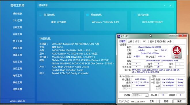Click the 二级 cache value 2 x 4 MBytes
Viewport: 190px width, 105px height.
point(168,85)
